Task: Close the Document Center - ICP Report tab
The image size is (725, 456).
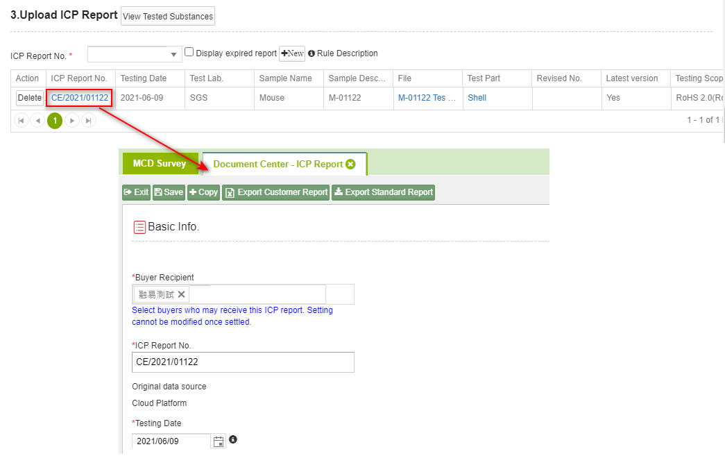Action: (x=350, y=164)
